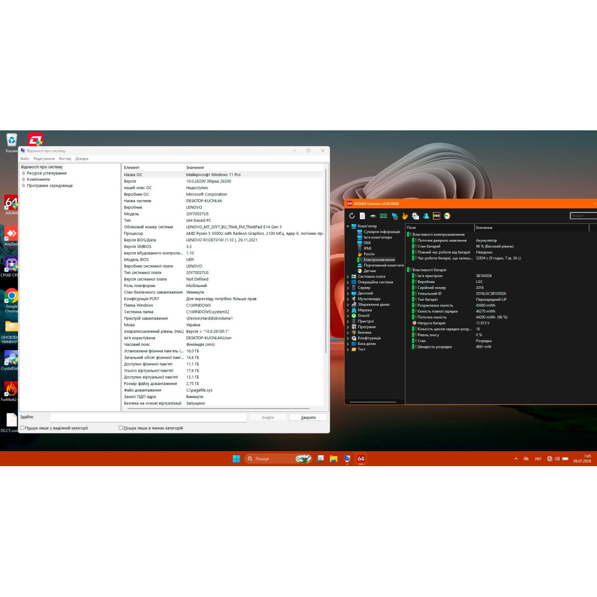
Task: Click the Закрити button
Action: point(308,417)
